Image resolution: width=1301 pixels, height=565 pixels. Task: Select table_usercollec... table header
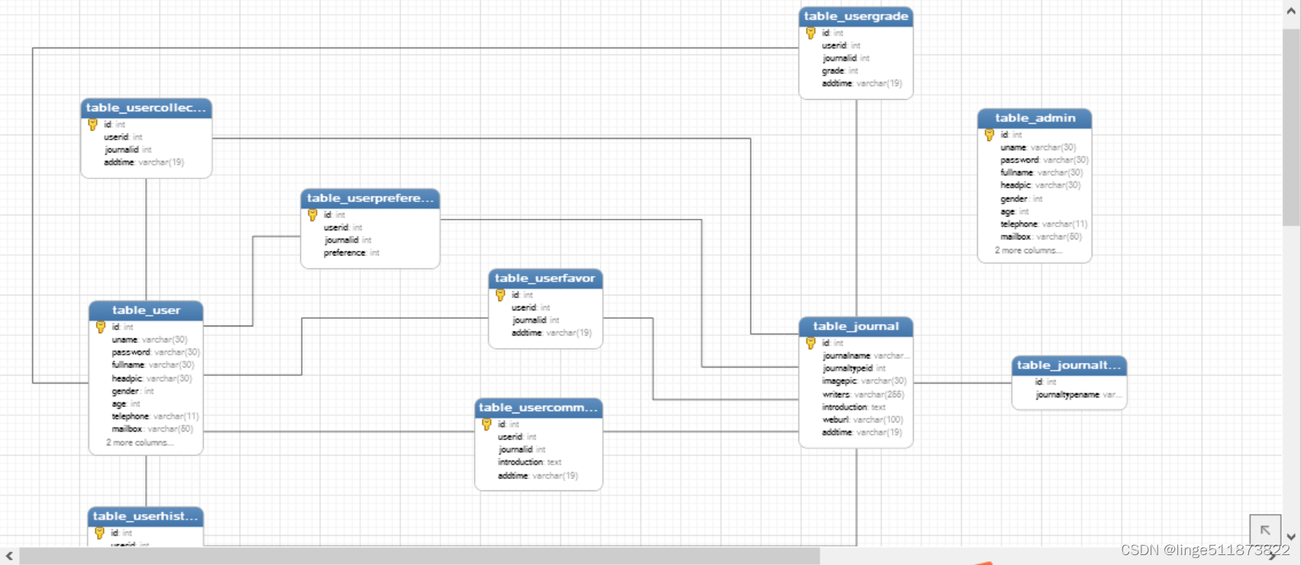[146, 108]
